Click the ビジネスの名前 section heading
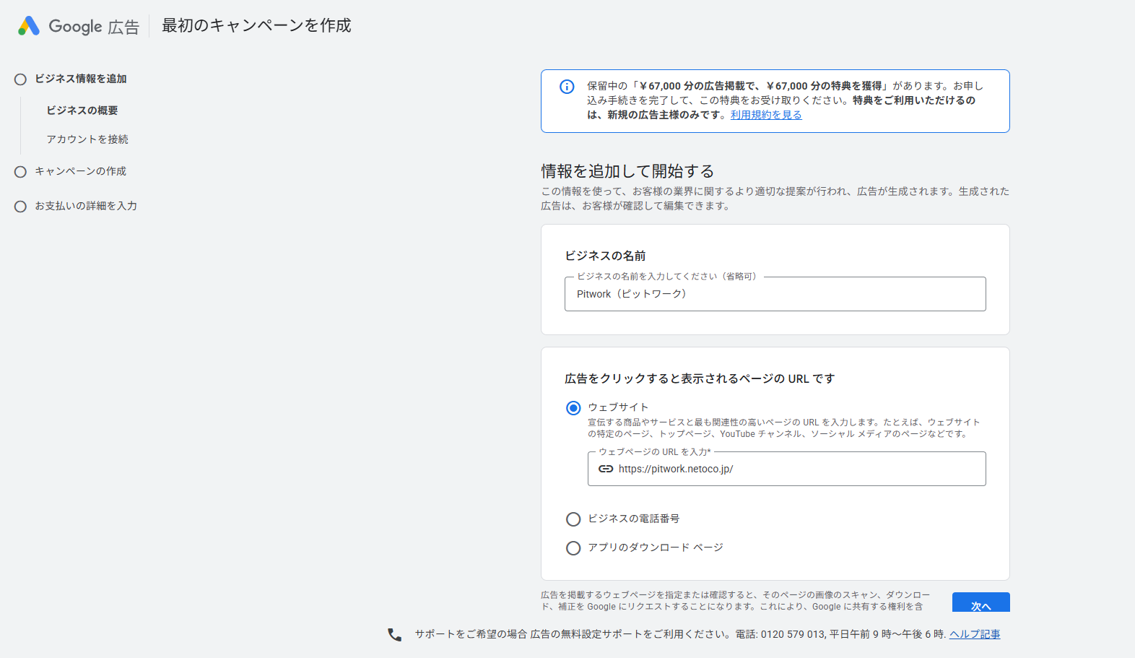 point(605,256)
